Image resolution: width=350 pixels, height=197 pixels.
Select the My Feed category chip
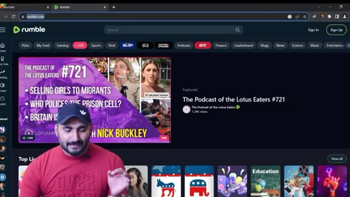[x=43, y=45]
